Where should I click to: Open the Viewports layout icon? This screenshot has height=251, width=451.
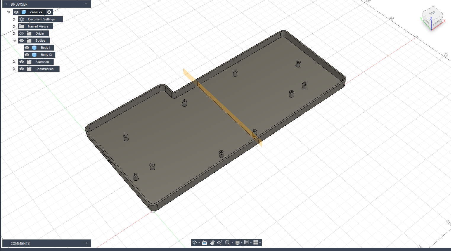pyautogui.click(x=256, y=242)
